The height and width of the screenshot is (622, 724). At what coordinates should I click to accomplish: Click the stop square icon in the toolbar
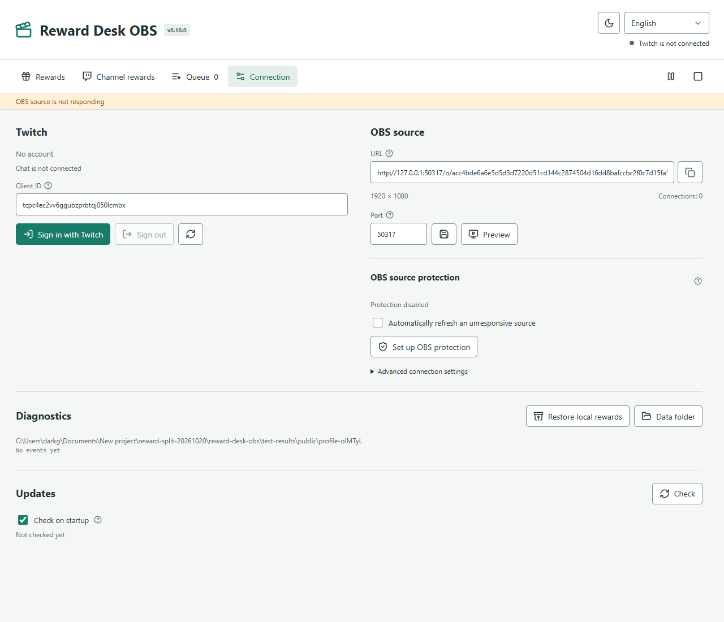click(x=698, y=76)
